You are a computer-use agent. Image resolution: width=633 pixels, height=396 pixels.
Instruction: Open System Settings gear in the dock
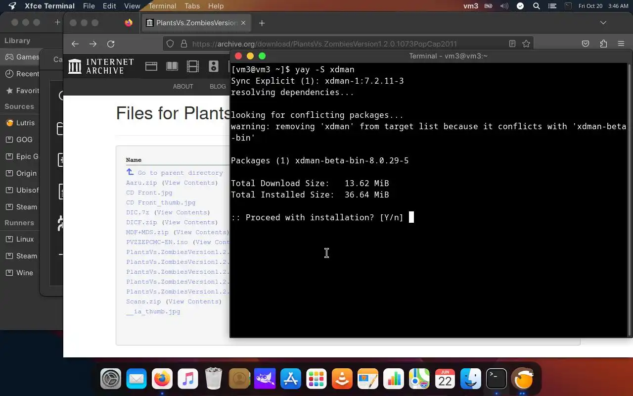tap(111, 380)
